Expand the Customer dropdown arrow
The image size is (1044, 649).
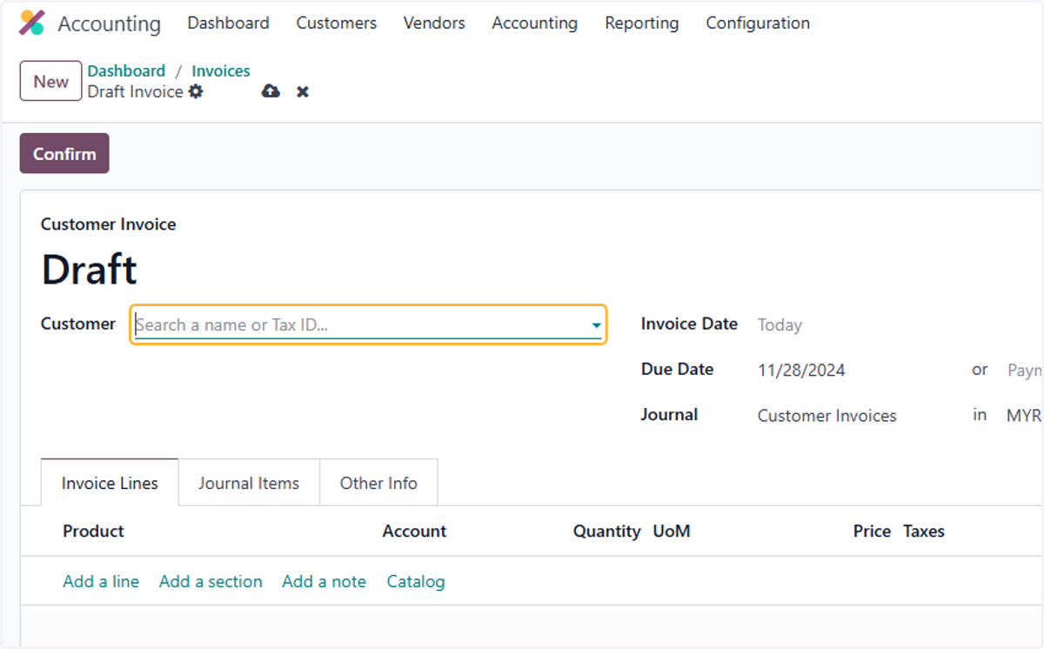tap(596, 325)
